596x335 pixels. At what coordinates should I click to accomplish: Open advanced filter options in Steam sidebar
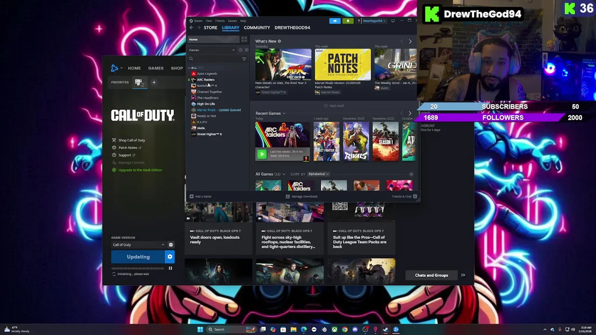(x=244, y=59)
